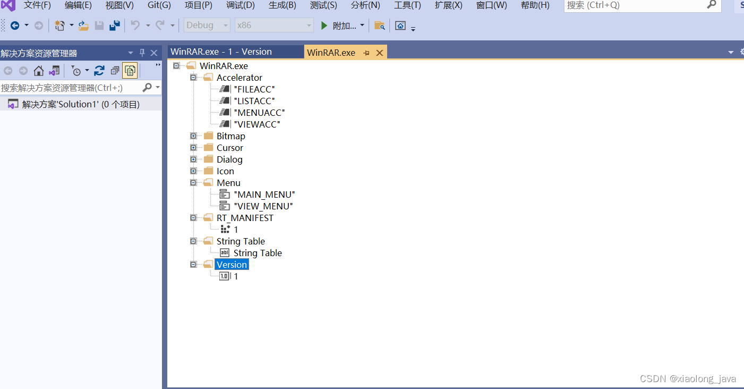The width and height of the screenshot is (744, 389).
Task: Click the Visual Studio logo icon
Action: (x=7, y=5)
